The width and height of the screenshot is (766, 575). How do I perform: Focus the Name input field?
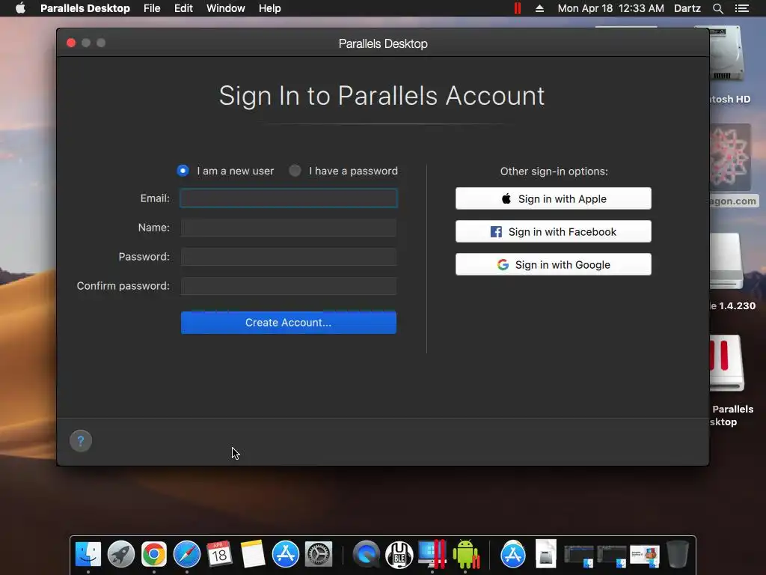click(289, 228)
